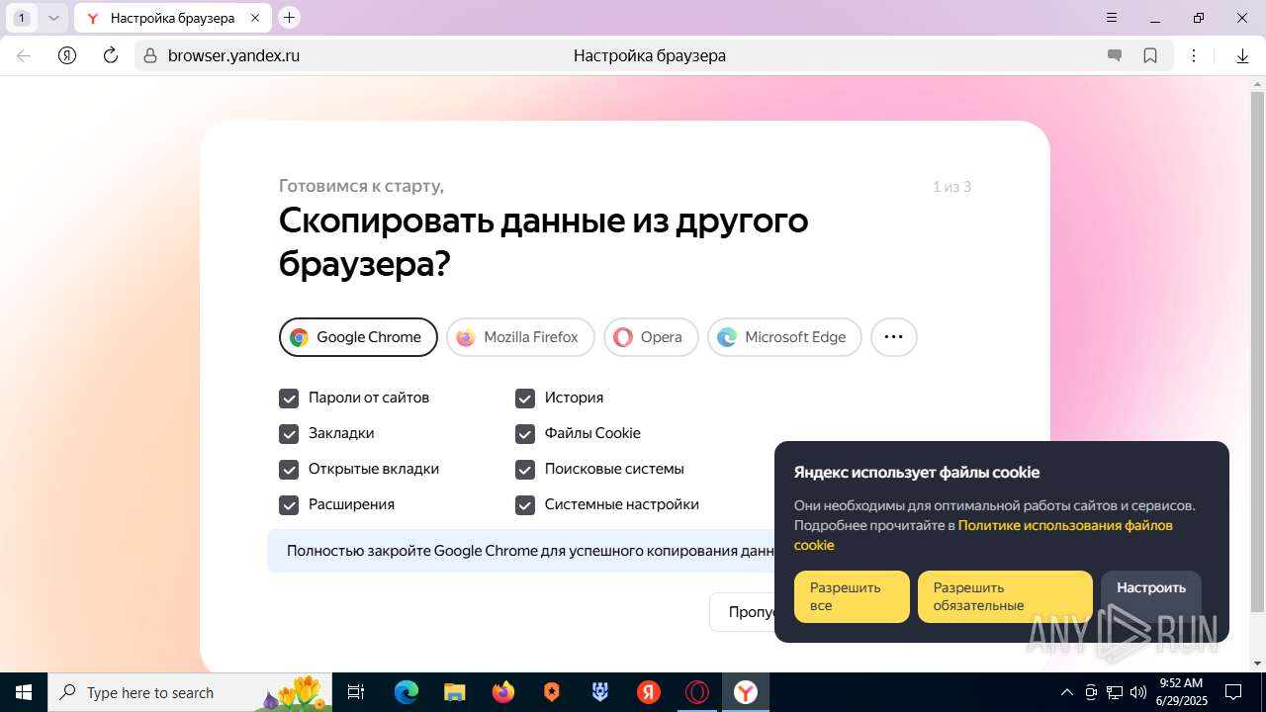The image size is (1266, 712).
Task: Launch Microsoft Edge from taskbar
Action: 407,692
